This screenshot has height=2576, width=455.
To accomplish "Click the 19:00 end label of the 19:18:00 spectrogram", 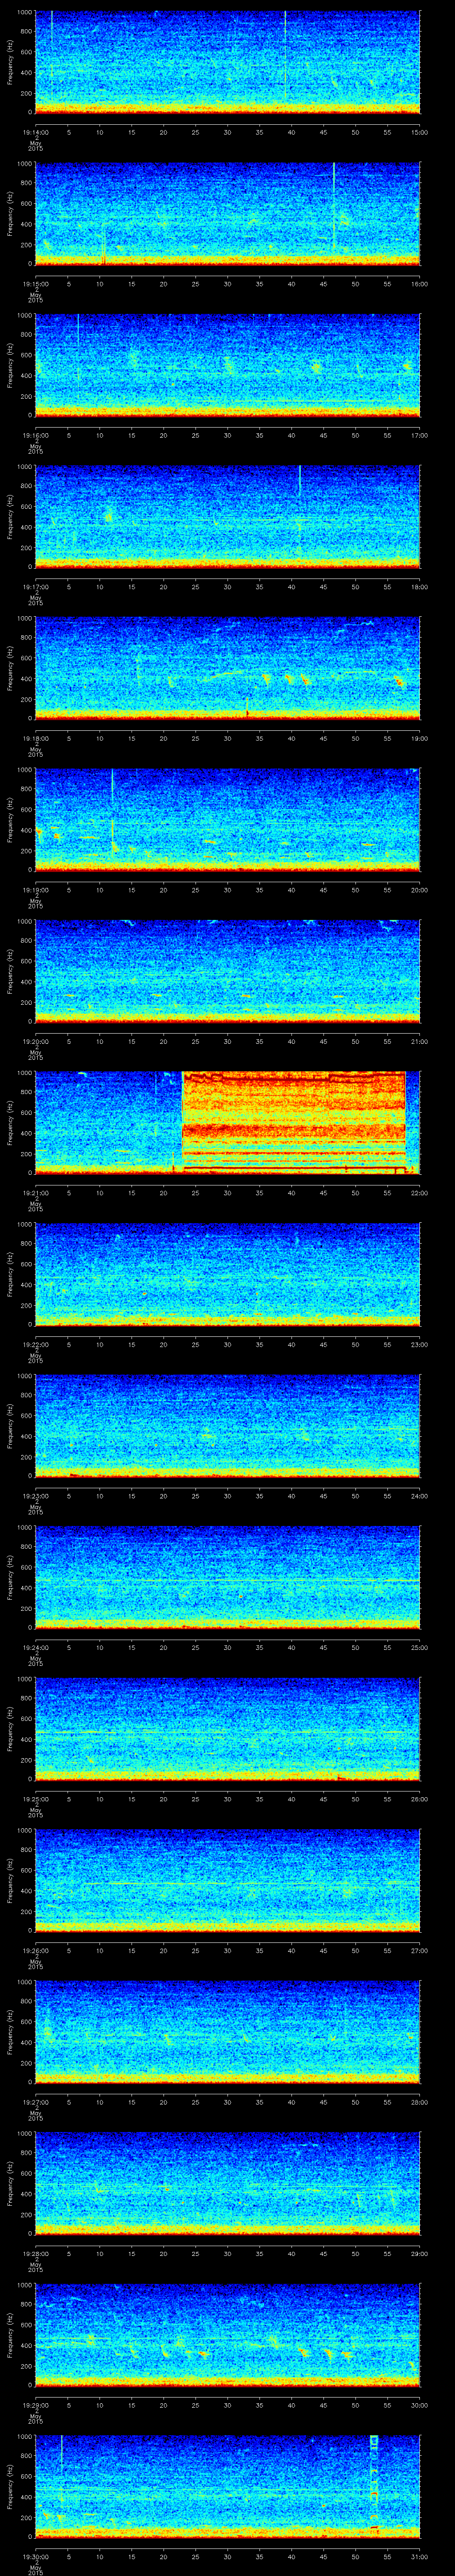I will (x=419, y=738).
